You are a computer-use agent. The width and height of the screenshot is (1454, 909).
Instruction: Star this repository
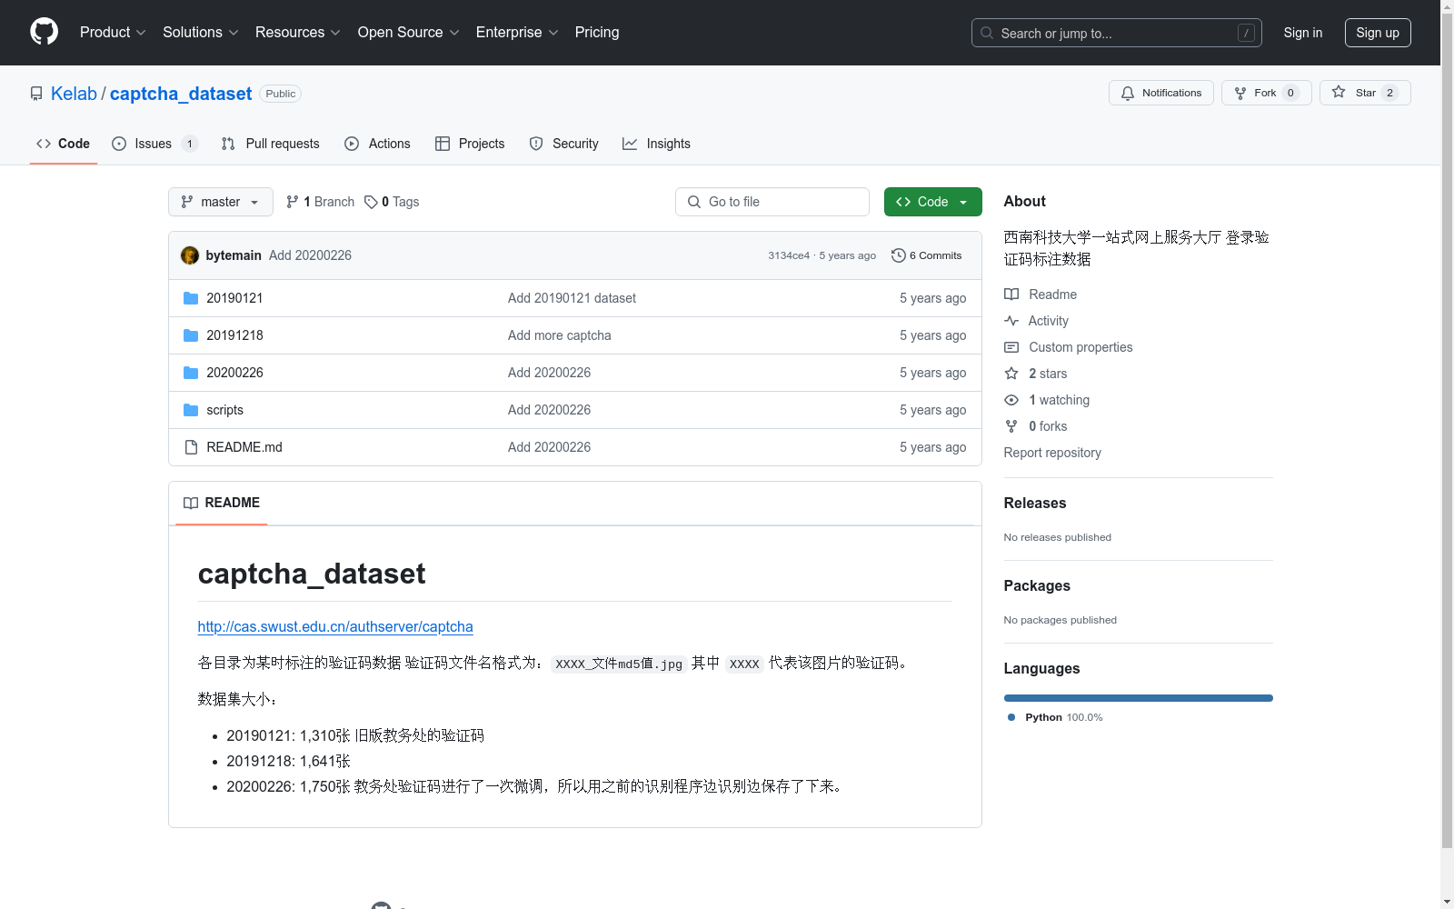(1365, 93)
